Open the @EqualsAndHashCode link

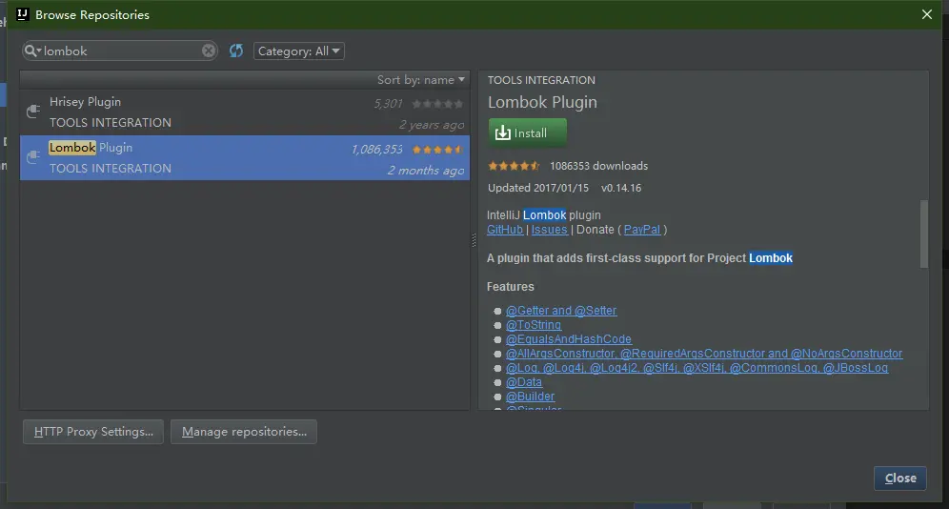568,339
